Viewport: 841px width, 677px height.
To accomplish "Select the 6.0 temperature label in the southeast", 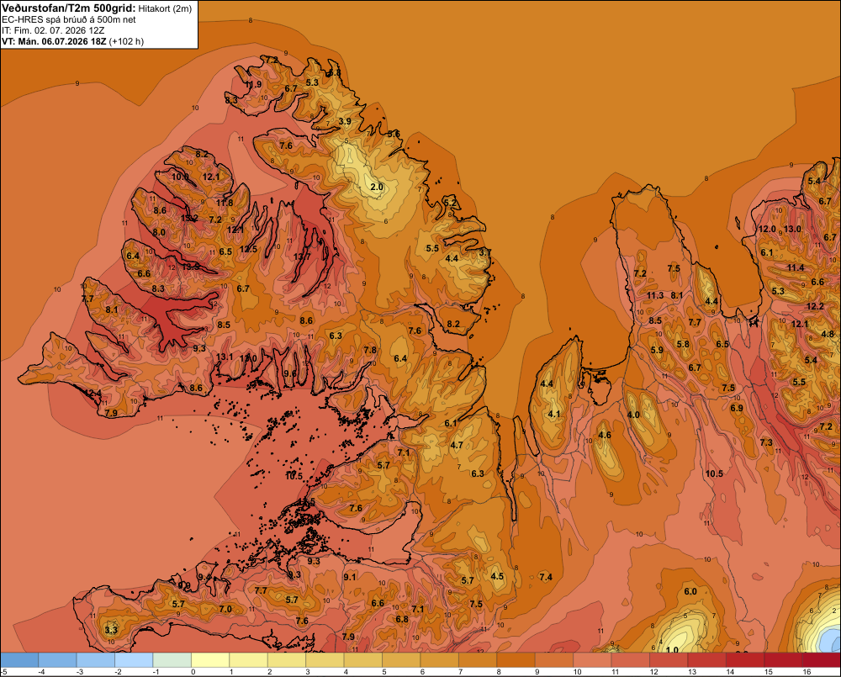I will pyautogui.click(x=690, y=591).
